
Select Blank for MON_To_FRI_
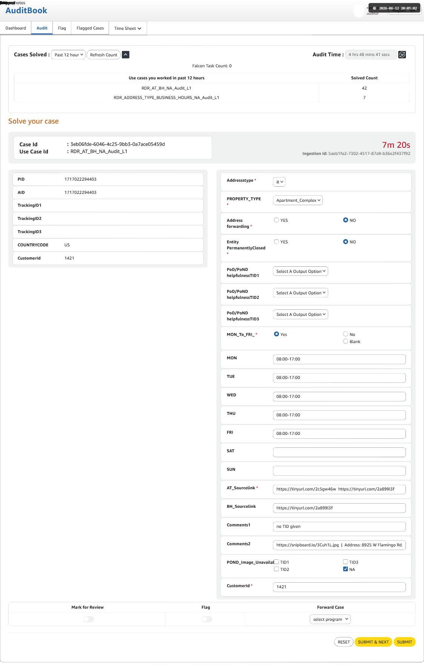click(346, 341)
